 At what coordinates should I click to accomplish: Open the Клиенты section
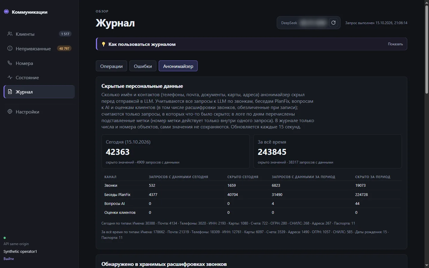[x=39, y=34]
